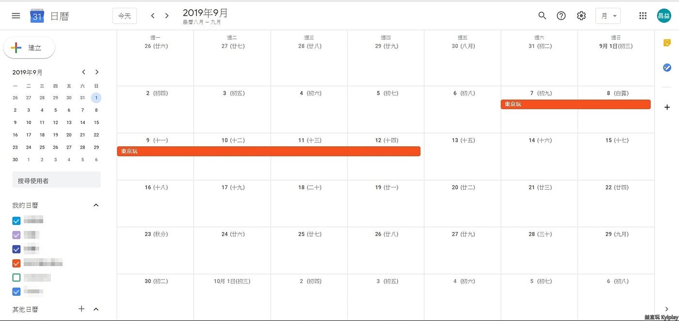Open the main hamburger menu
Image resolution: width=679 pixels, height=321 pixels.
(x=16, y=16)
